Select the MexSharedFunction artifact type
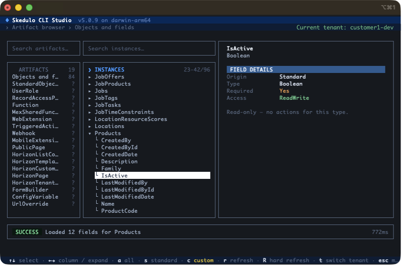Screen dimensions: 402x265 click(x=43, y=112)
